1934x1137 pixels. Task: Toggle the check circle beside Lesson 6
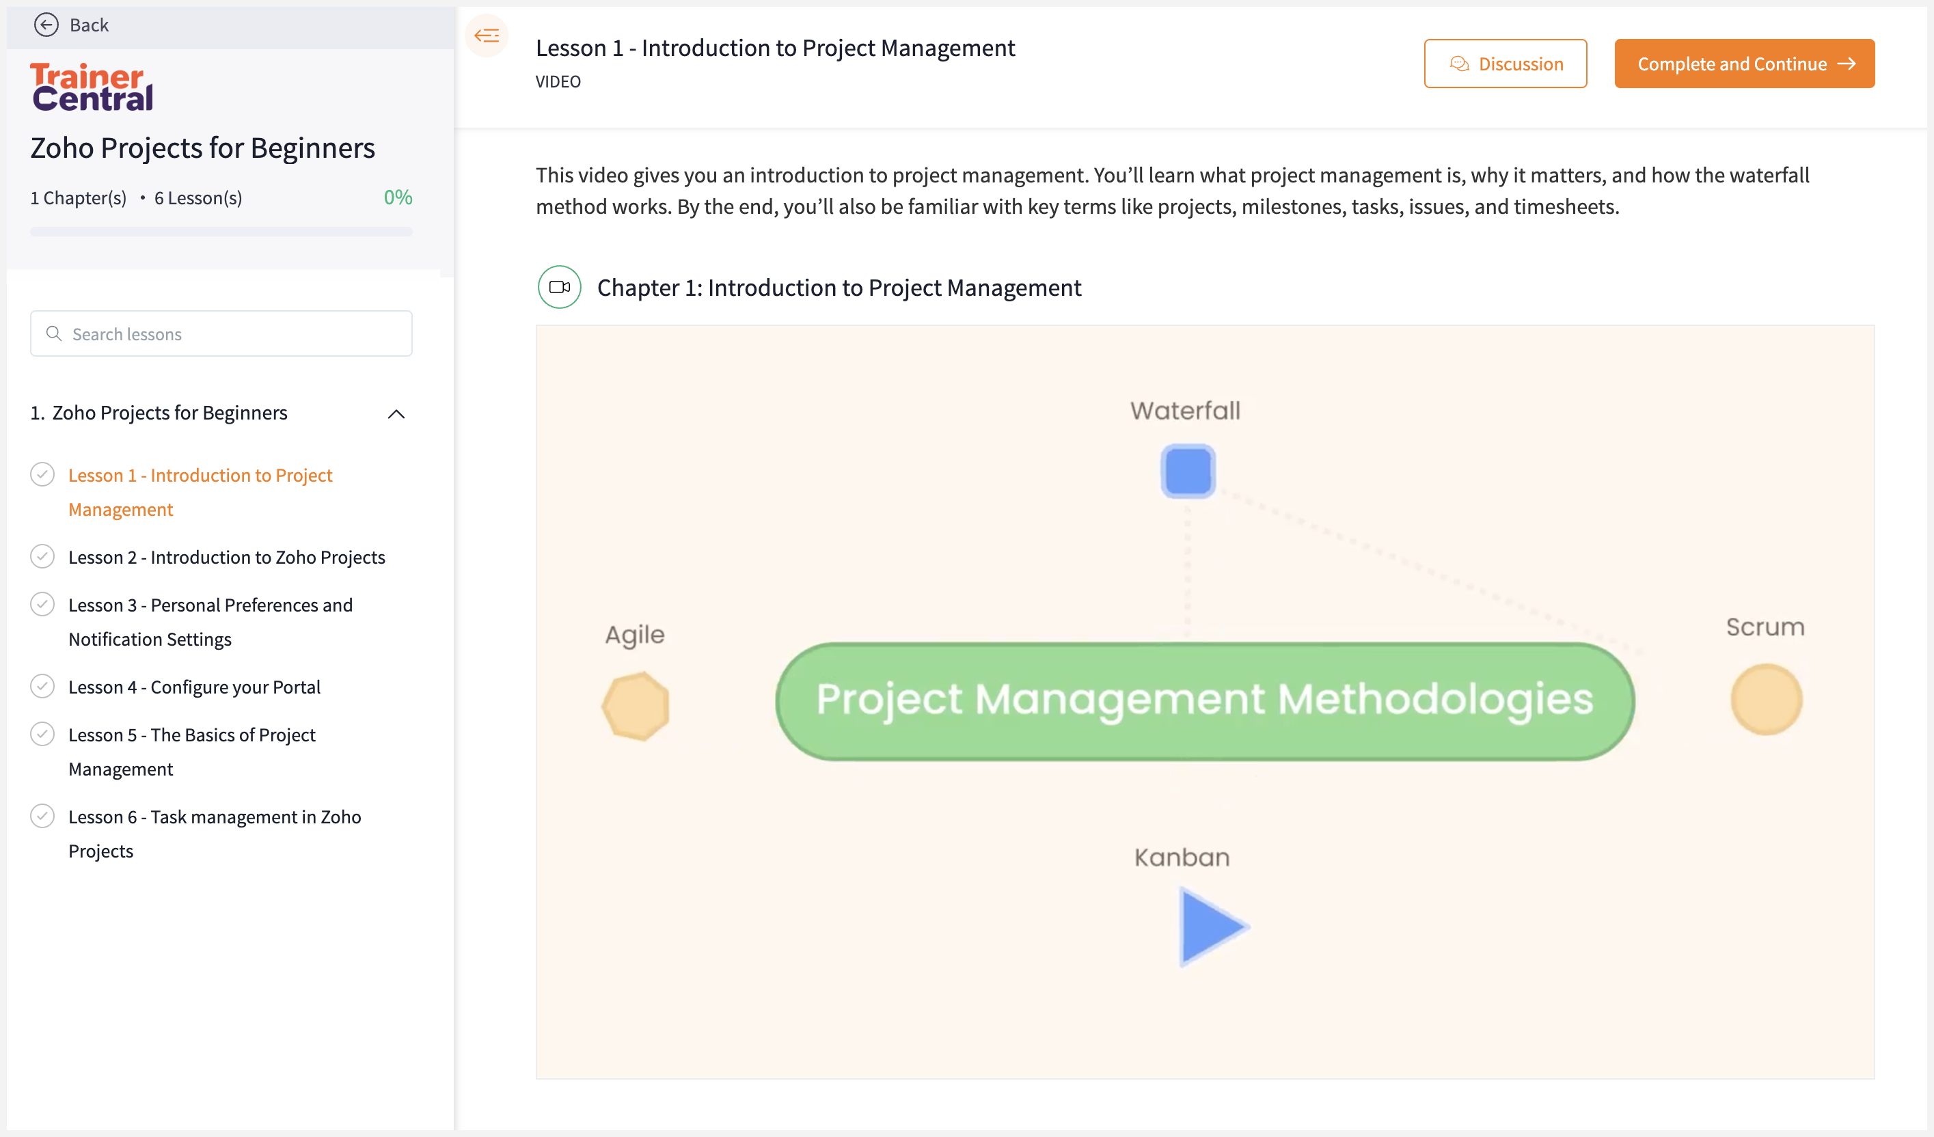tap(42, 817)
